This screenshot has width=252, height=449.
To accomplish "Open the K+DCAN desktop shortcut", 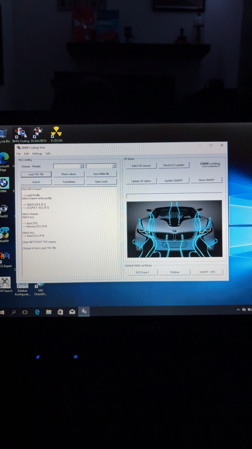I will [x=56, y=134].
